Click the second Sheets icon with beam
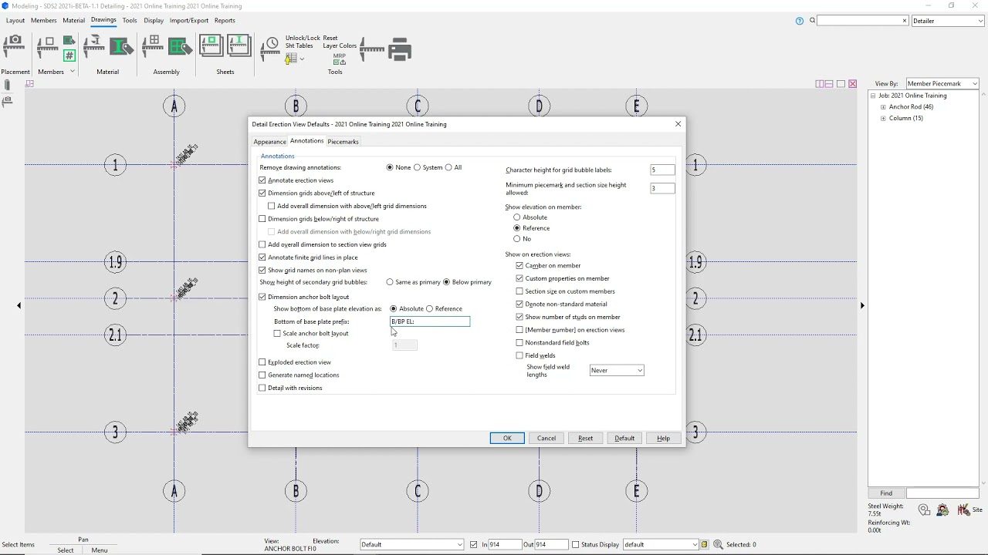Screen dimensions: 988x555 [239, 46]
